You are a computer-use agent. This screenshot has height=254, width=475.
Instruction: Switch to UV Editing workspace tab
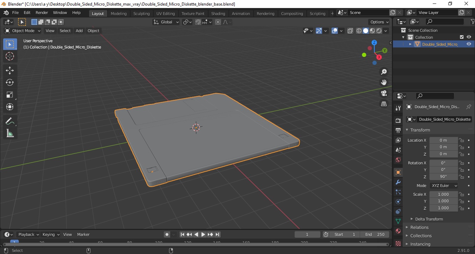166,14
